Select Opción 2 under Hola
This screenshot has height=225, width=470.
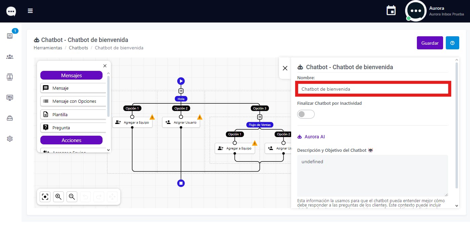tap(181, 108)
